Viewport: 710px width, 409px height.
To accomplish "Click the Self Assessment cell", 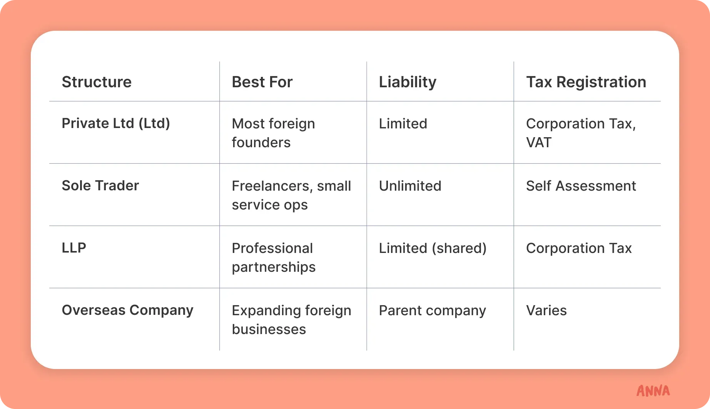I will 581,186.
